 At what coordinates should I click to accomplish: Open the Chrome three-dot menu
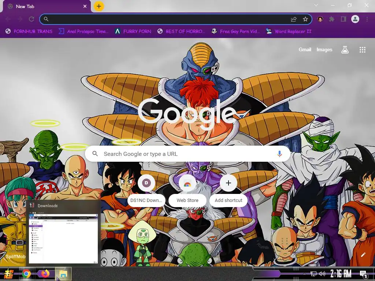pos(367,19)
